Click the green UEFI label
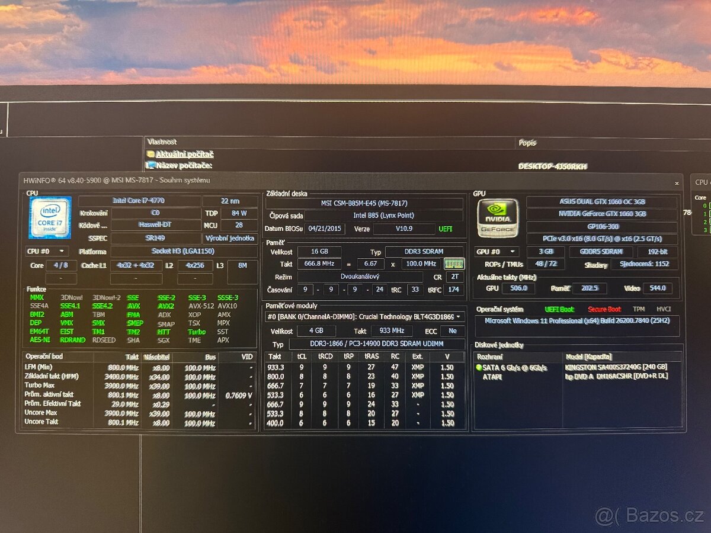The width and height of the screenshot is (711, 533). pyautogui.click(x=445, y=229)
